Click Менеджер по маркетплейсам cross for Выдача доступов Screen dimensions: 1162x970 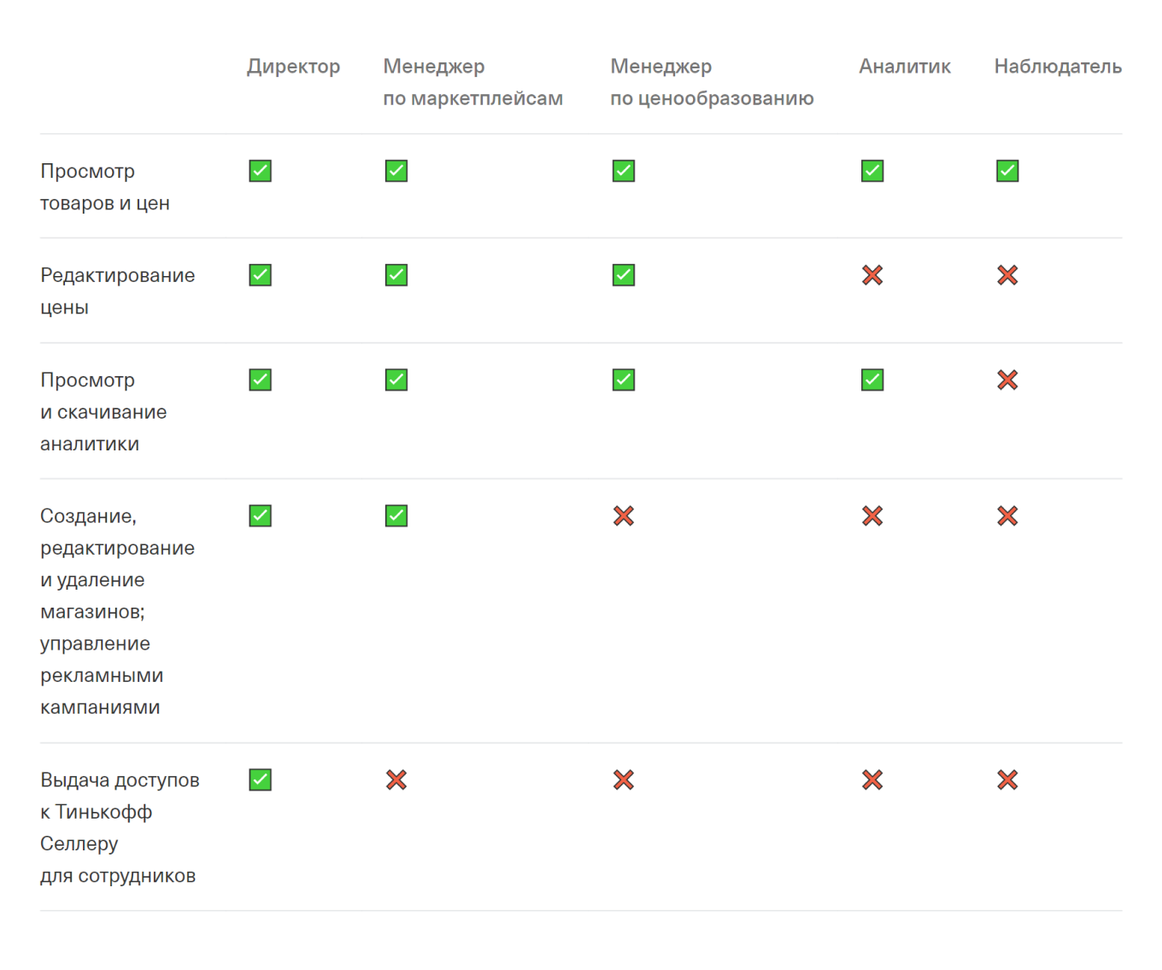tap(396, 780)
